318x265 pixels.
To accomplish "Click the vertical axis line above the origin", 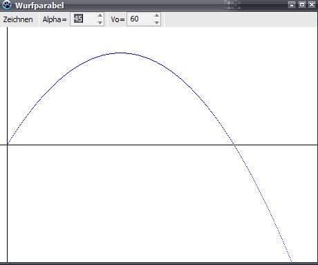I will [7, 85].
